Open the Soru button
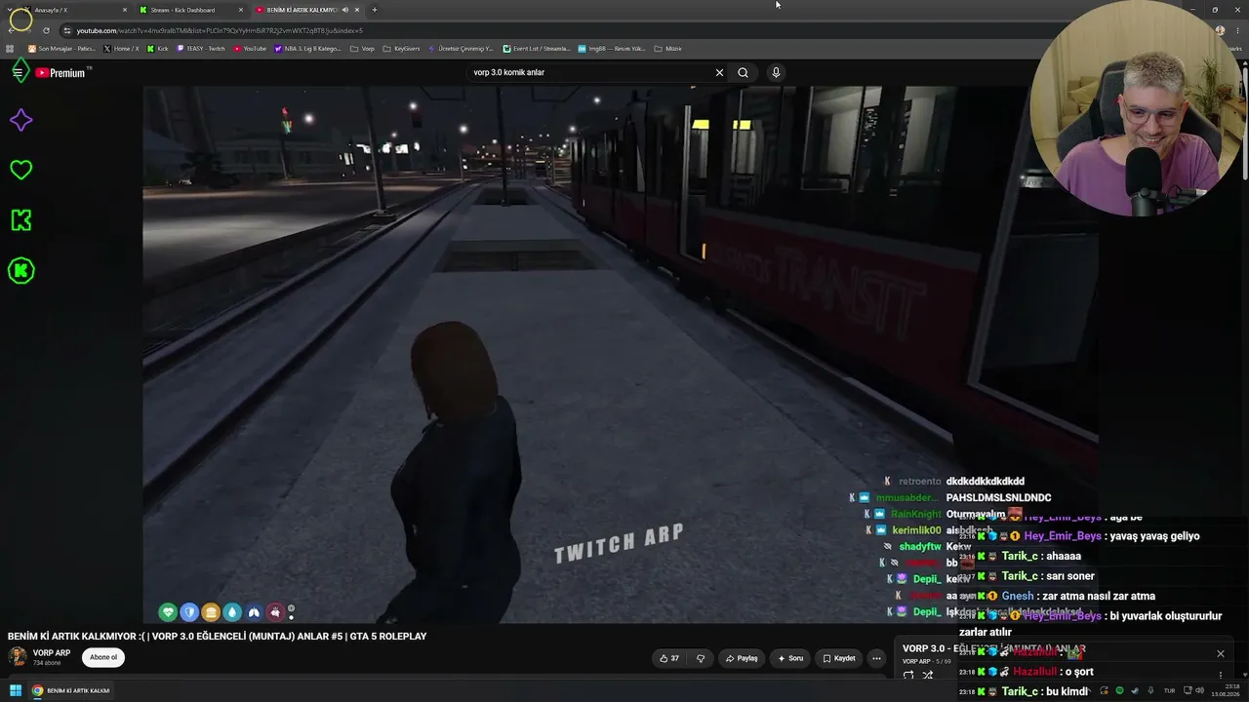Image resolution: width=1249 pixels, height=702 pixels. tap(790, 658)
